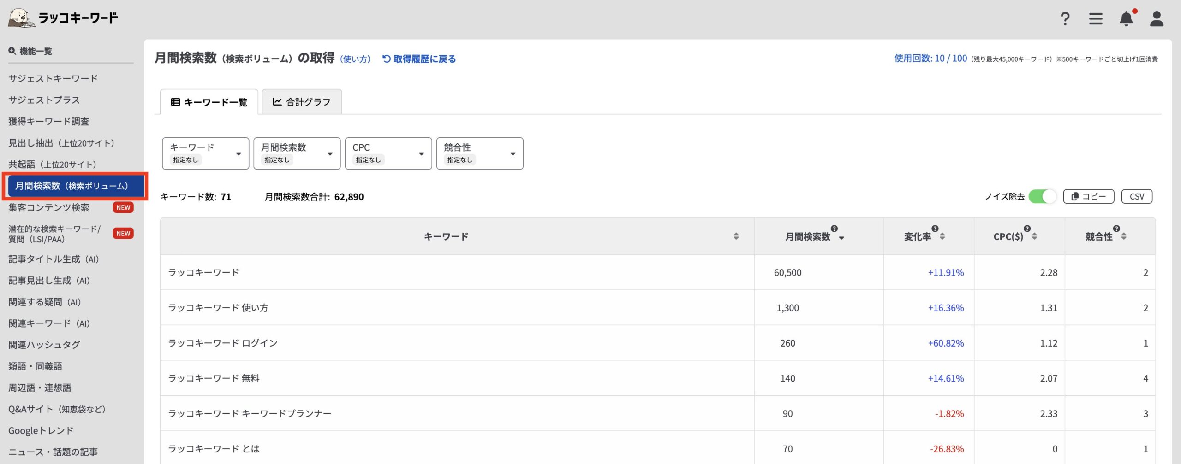Click the help icon on 月間検索数 header
The width and height of the screenshot is (1181, 464).
pyautogui.click(x=834, y=229)
